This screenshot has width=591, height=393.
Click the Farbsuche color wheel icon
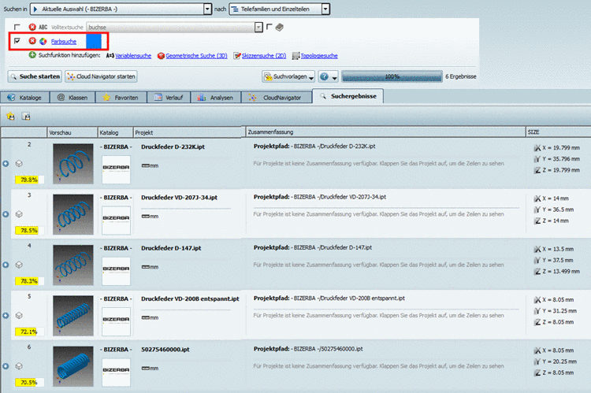[x=43, y=41]
